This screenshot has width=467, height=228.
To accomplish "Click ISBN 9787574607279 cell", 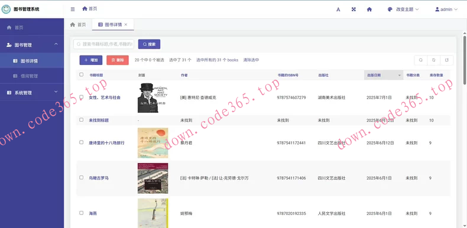I will (x=291, y=97).
